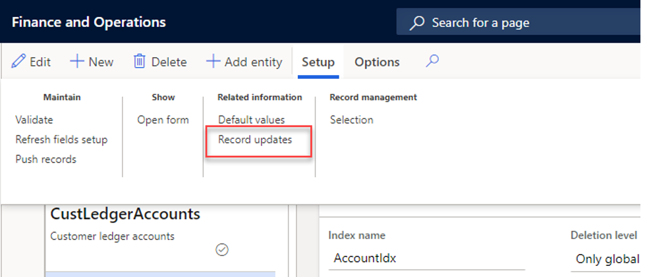Image resolution: width=649 pixels, height=277 pixels.
Task: Open Record updates
Action: click(255, 139)
